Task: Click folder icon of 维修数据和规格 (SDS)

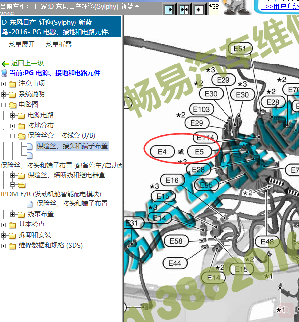Action: (12, 246)
